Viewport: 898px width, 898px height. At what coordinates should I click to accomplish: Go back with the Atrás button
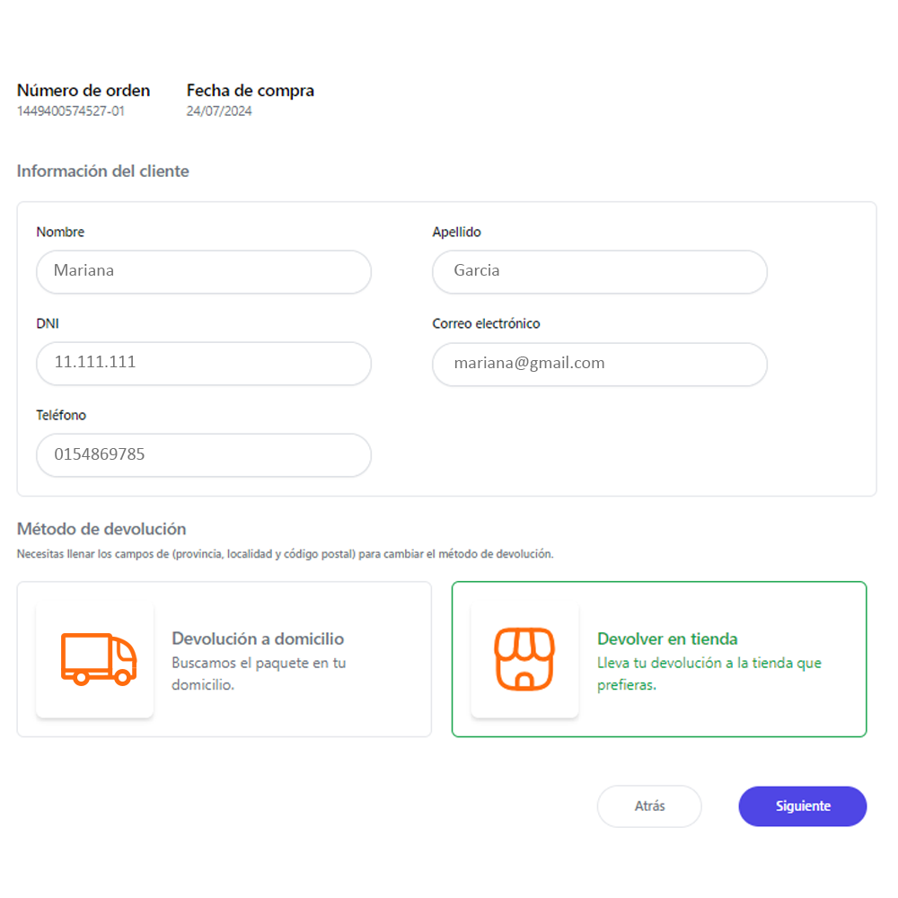pos(649,806)
